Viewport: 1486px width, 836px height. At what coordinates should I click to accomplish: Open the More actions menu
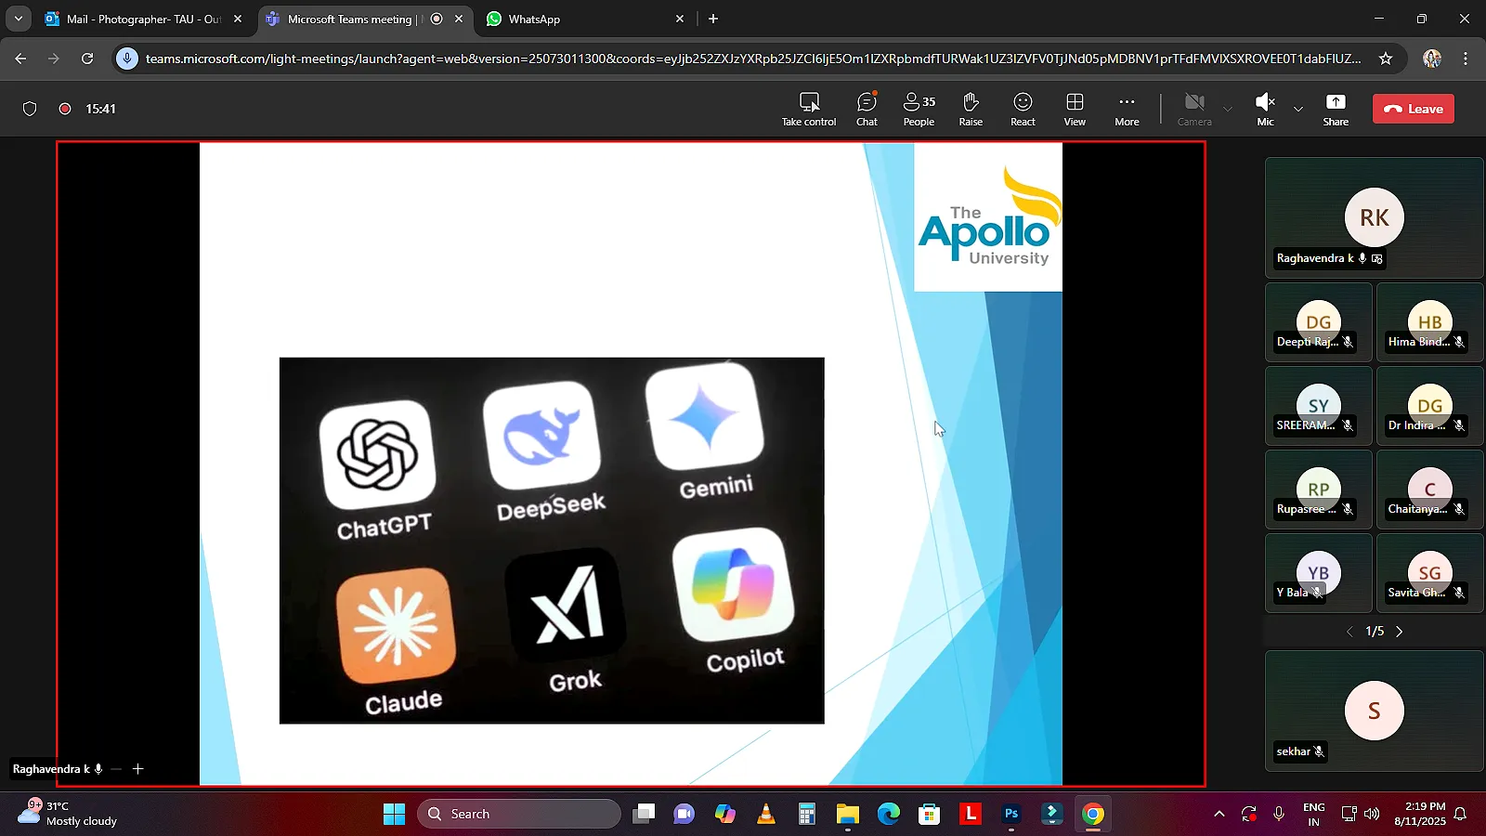(x=1127, y=109)
